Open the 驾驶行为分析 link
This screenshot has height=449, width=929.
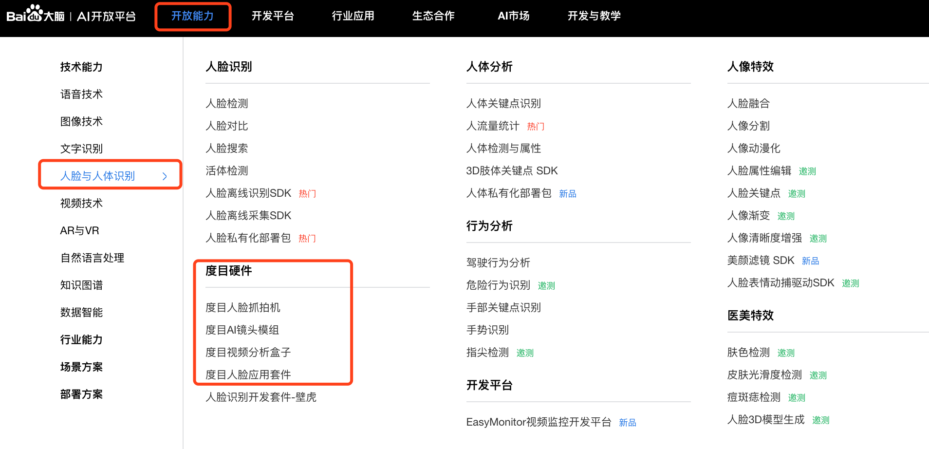point(498,262)
